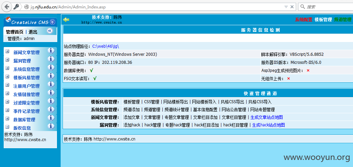Click 网站公告管理 quick link
353x167 pixels.
tap(234, 110)
